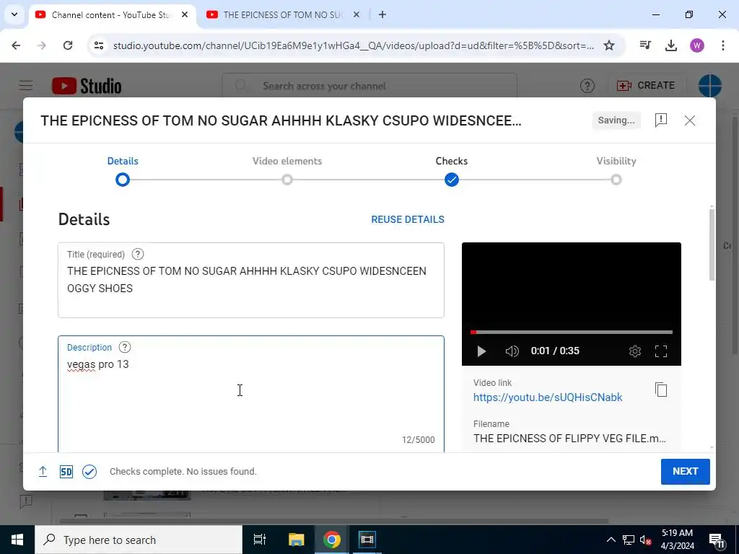The height and width of the screenshot is (554, 739).
Task: Click the dialog vertical scrollbar
Action: [x=712, y=244]
